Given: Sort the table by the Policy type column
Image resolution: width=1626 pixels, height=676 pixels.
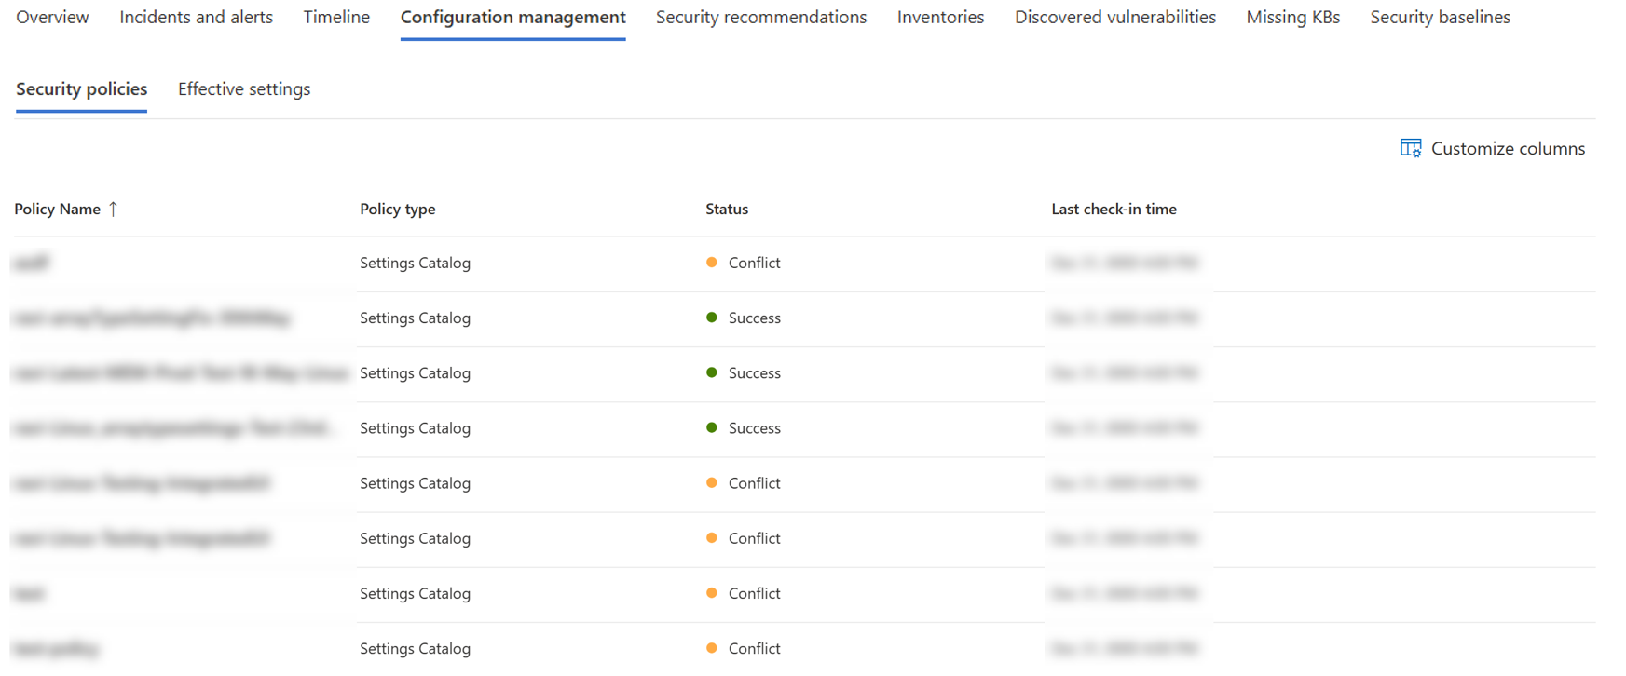Looking at the screenshot, I should [x=398, y=210].
